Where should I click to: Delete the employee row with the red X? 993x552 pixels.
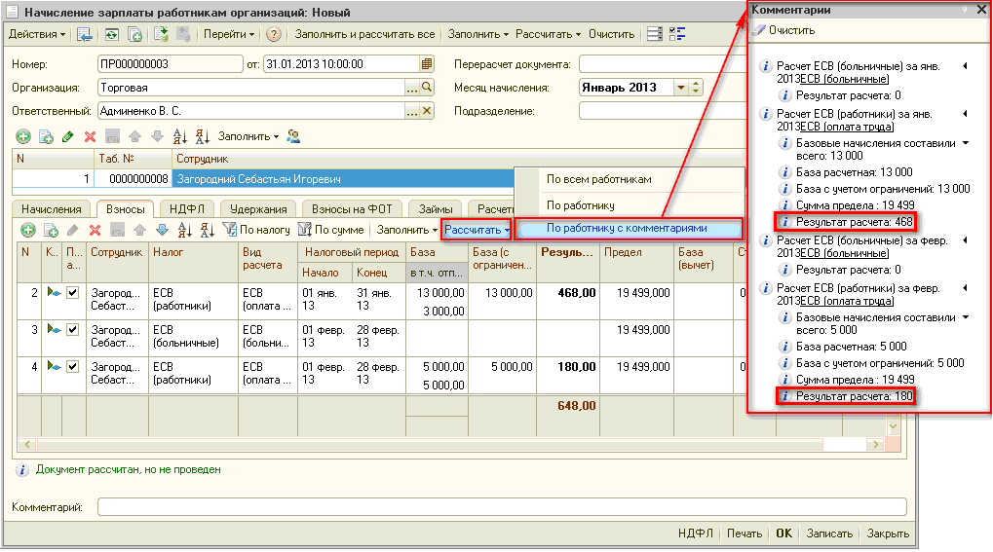[90, 136]
